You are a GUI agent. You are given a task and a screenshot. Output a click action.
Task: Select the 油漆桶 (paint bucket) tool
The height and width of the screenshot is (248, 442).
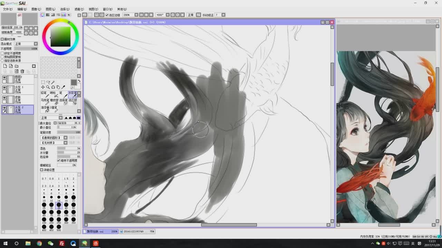pos(45,109)
